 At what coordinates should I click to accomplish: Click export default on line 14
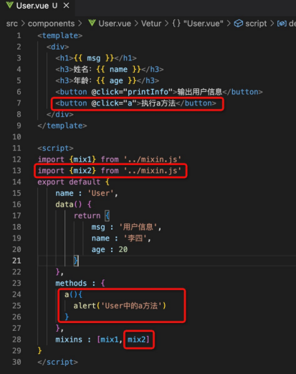click(x=69, y=182)
